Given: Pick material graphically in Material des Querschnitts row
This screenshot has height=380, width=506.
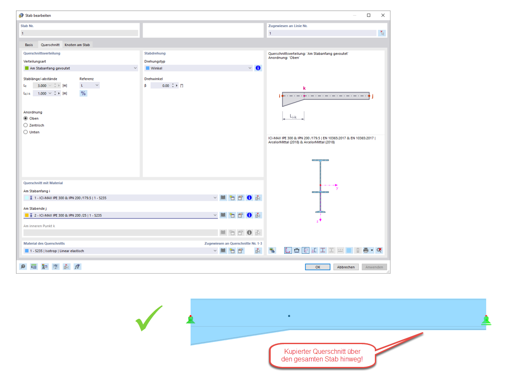Looking at the screenshot, I should (258, 251).
